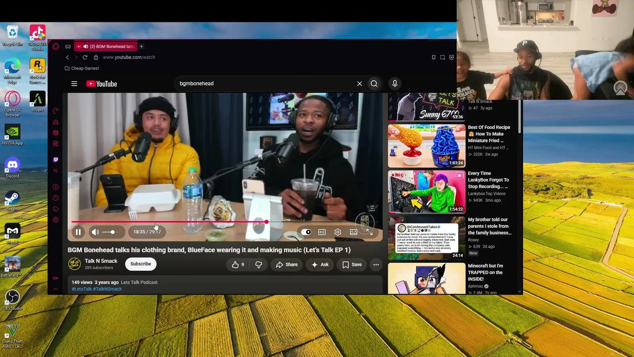Start voice search with the microphone icon
This screenshot has height=357, width=634.
point(395,83)
